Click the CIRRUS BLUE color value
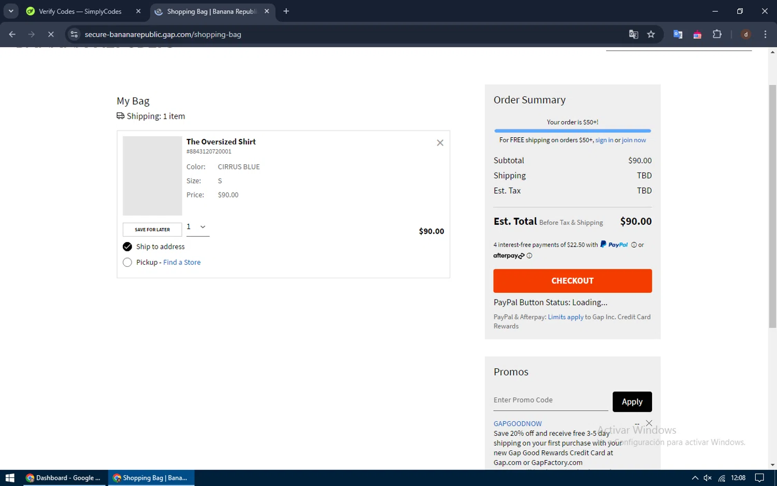 [x=239, y=167]
